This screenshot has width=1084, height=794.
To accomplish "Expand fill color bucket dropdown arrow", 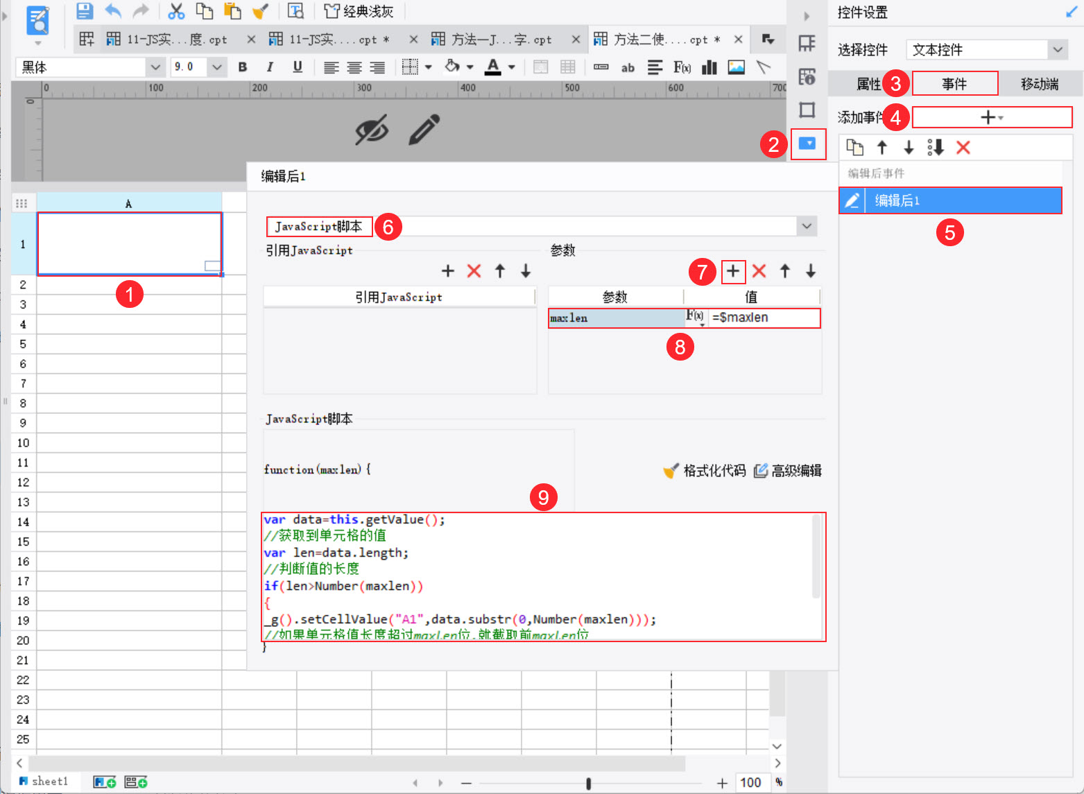I will click(x=470, y=67).
